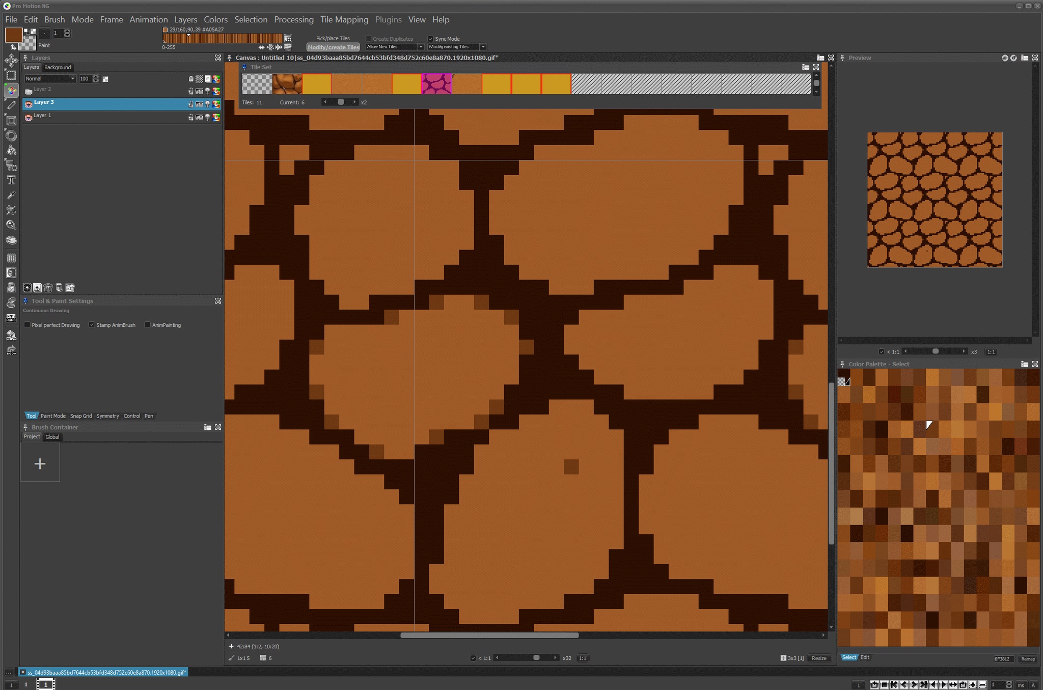1043x690 pixels.
Task: Open the Normal blend mode dropdown
Action: 72,79
